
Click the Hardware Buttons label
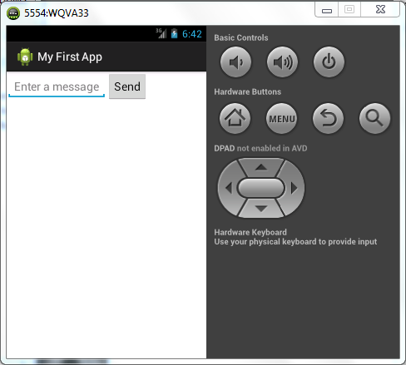pyautogui.click(x=247, y=91)
